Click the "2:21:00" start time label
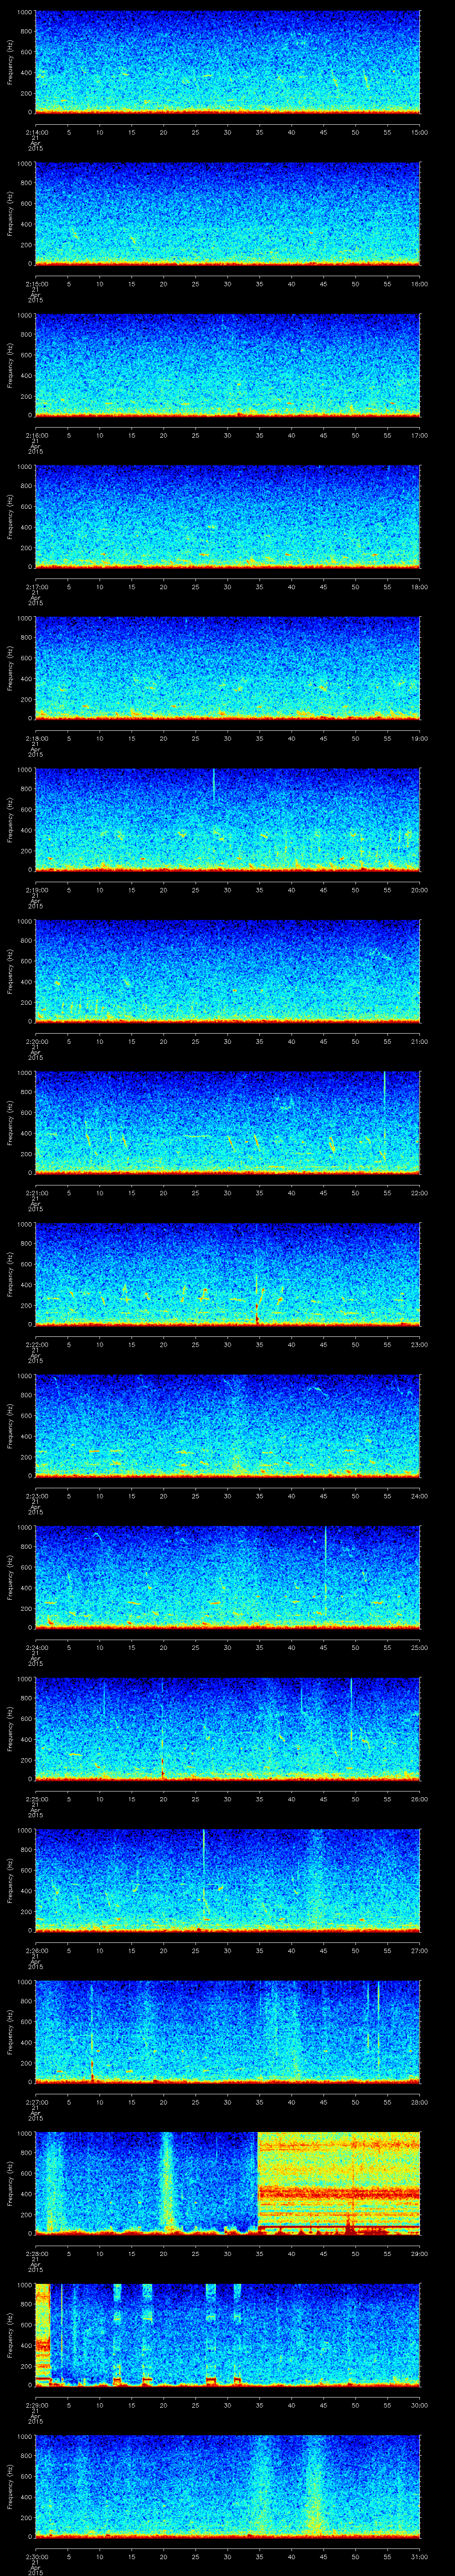This screenshot has width=455, height=2576. tap(36, 1193)
